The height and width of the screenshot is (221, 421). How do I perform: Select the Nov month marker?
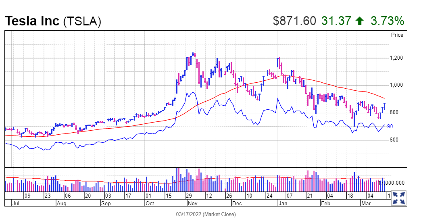[192, 203]
